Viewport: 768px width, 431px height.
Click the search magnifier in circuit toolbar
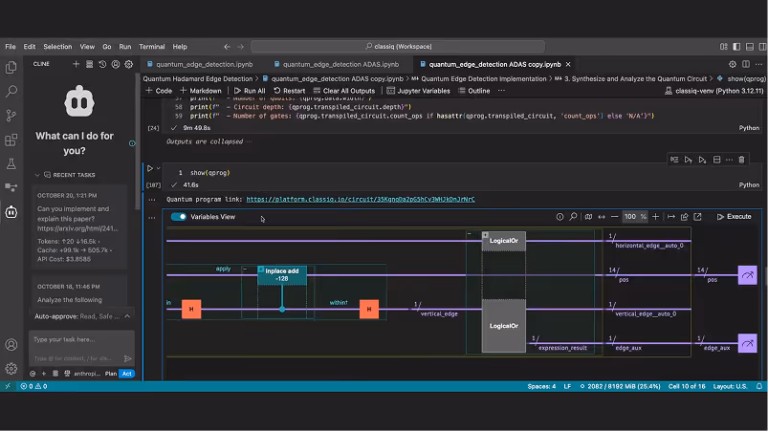[574, 217]
